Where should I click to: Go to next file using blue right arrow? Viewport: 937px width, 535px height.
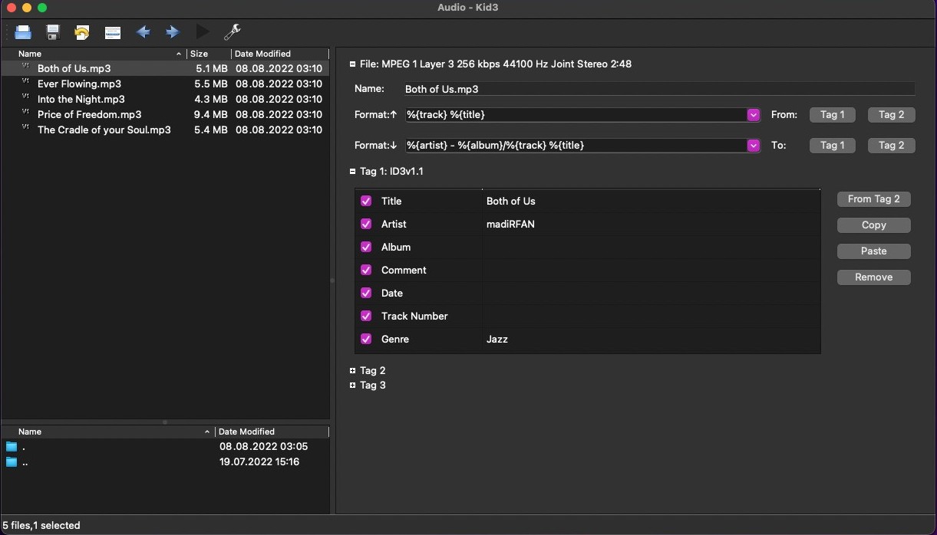tap(171, 32)
